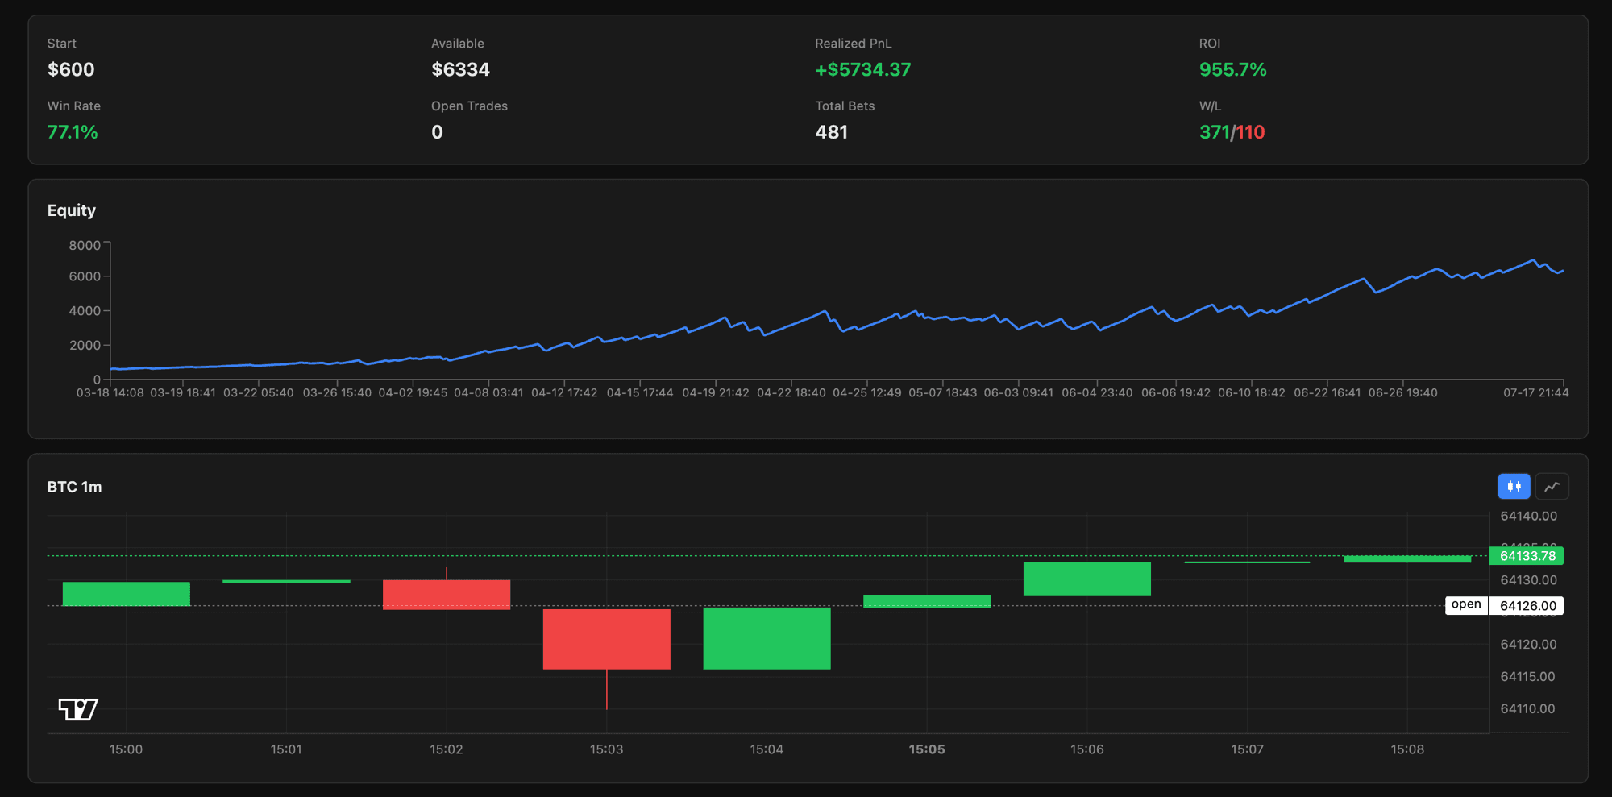This screenshot has height=797, width=1612.
Task: Select the 15:05 green candle
Action: (x=927, y=601)
